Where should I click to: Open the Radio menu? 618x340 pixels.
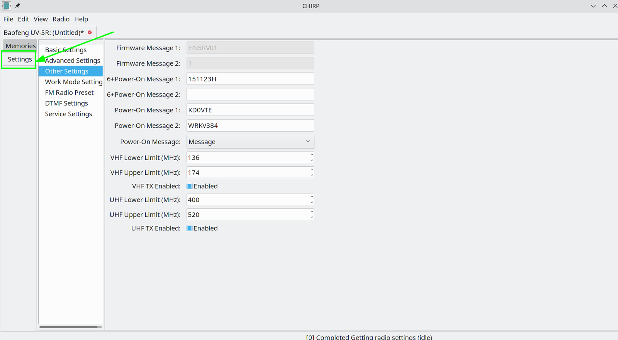[x=61, y=19]
